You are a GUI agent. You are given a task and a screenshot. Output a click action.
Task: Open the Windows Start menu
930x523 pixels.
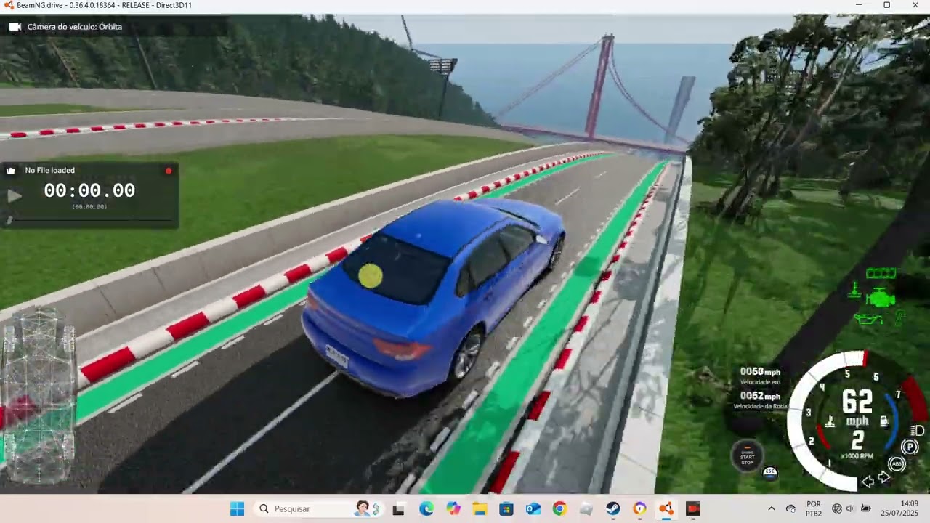(237, 508)
